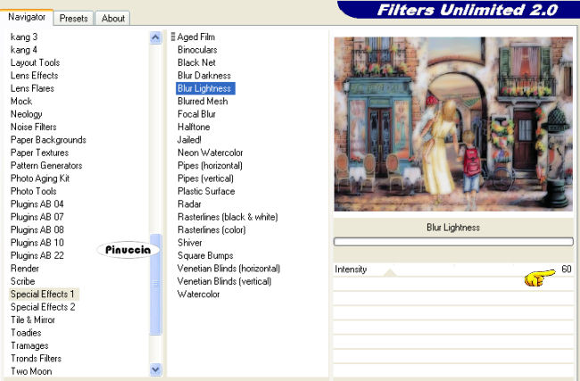Choose the Square Bumps filter
This screenshot has width=580, height=381.
[x=205, y=255]
